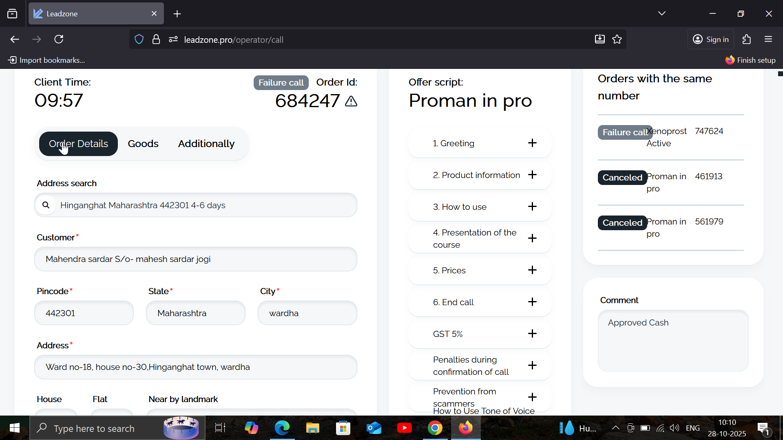Click the Import bookmarks link
Viewport: 783px width, 440px height.
(47, 60)
